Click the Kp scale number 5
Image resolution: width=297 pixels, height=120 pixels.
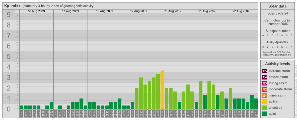click(x=9, y=56)
